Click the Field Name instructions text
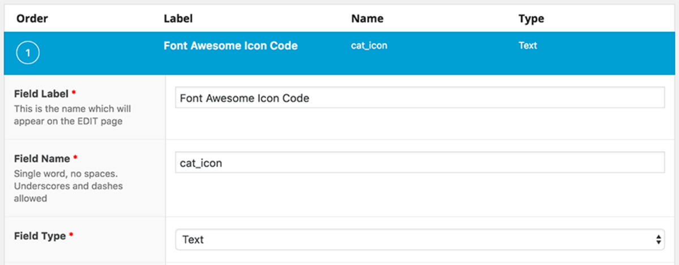 tap(68, 186)
